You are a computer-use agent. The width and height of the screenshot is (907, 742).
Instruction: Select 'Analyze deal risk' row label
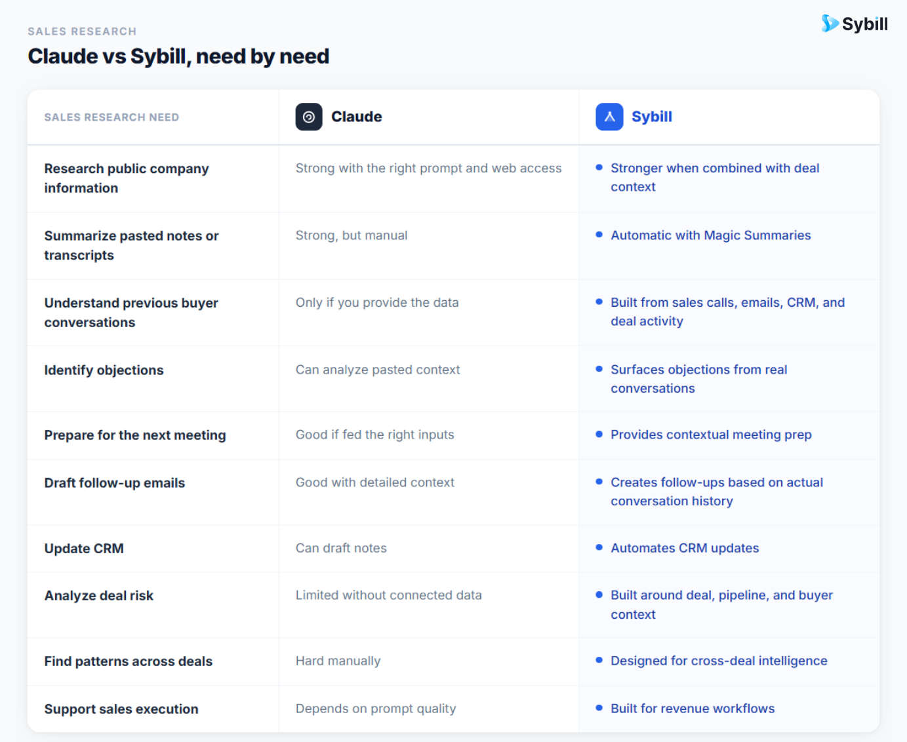pos(99,596)
